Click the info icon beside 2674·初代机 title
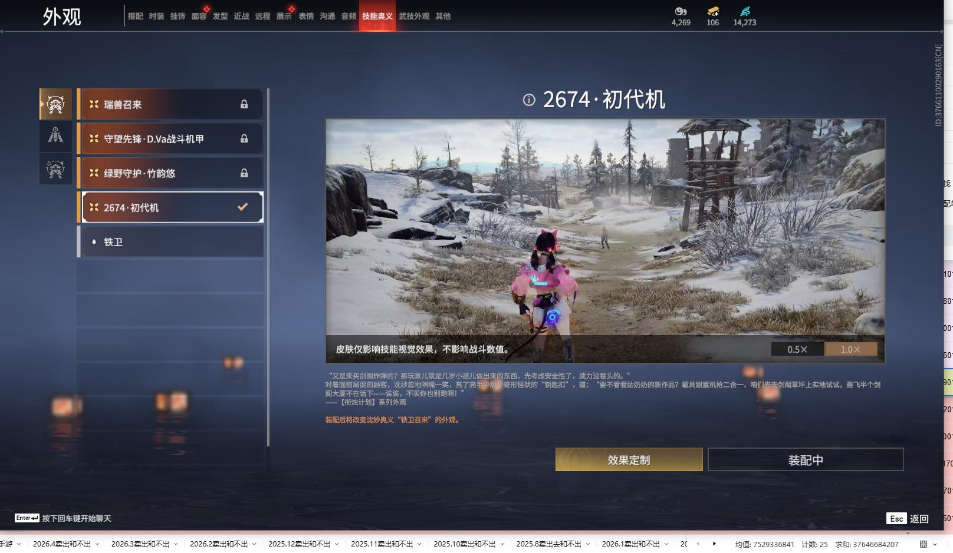 tap(530, 100)
